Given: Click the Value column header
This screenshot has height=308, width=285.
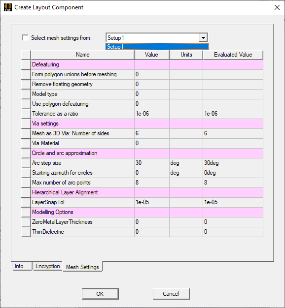Looking at the screenshot, I should (151, 55).
